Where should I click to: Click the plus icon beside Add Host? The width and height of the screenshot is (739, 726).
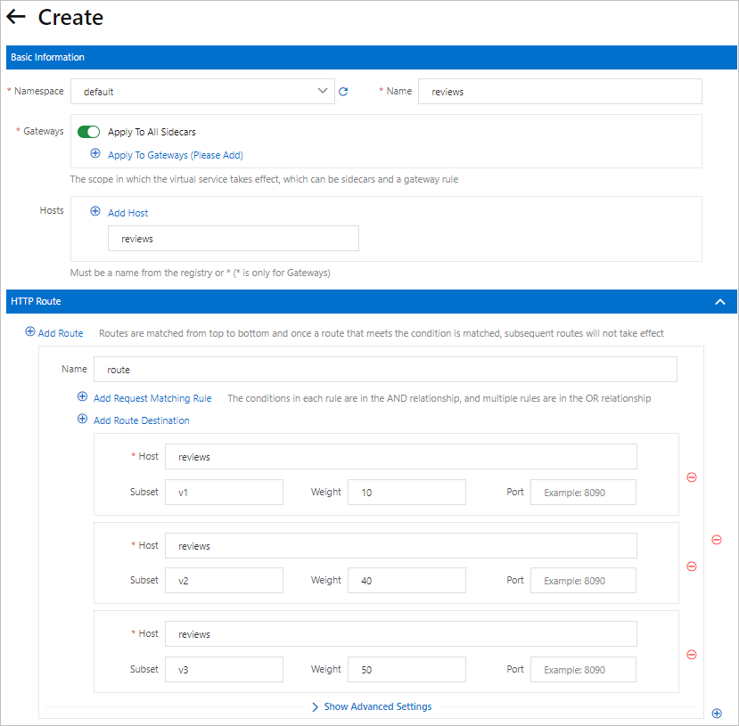(x=95, y=211)
